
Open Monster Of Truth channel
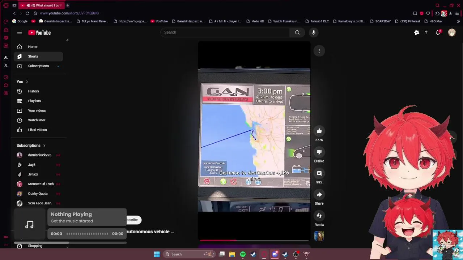tap(38, 184)
